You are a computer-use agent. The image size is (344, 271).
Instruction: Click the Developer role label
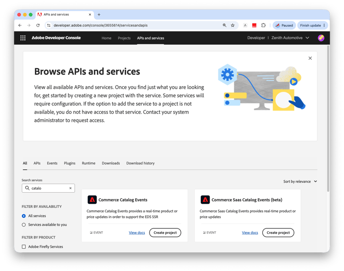[256, 38]
